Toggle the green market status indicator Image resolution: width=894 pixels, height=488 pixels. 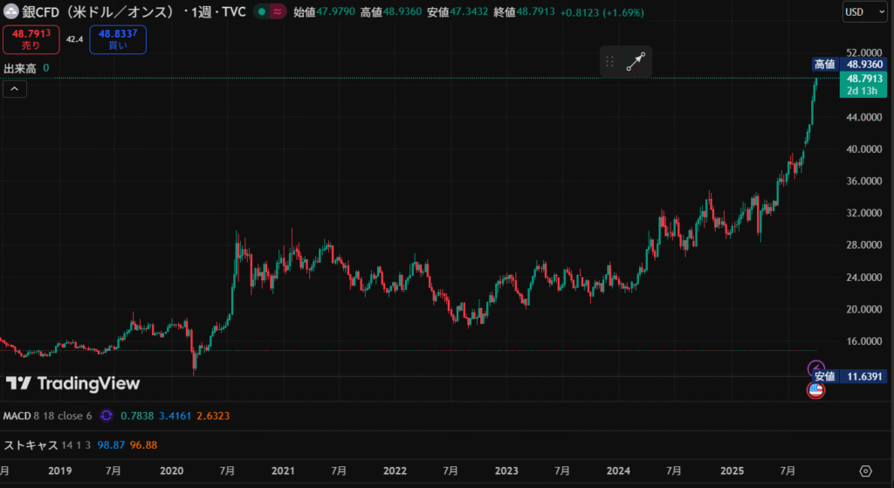tap(261, 12)
